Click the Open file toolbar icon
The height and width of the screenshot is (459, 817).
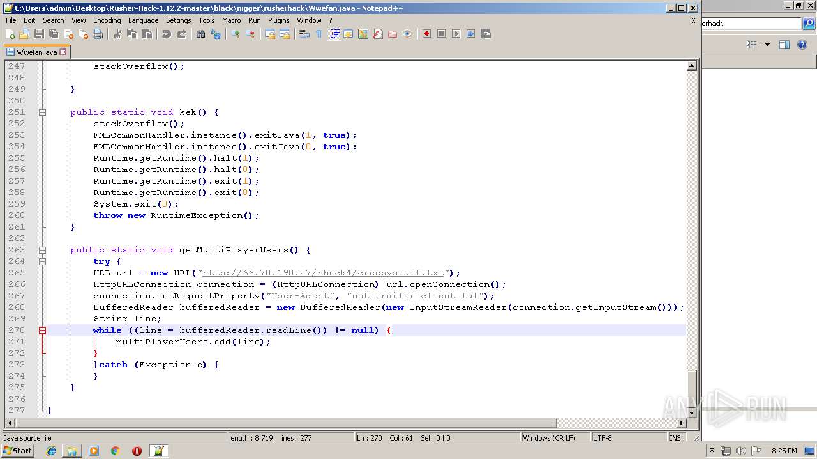pyautogui.click(x=24, y=34)
